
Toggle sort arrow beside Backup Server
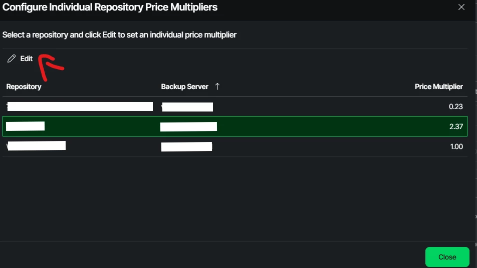[217, 86]
